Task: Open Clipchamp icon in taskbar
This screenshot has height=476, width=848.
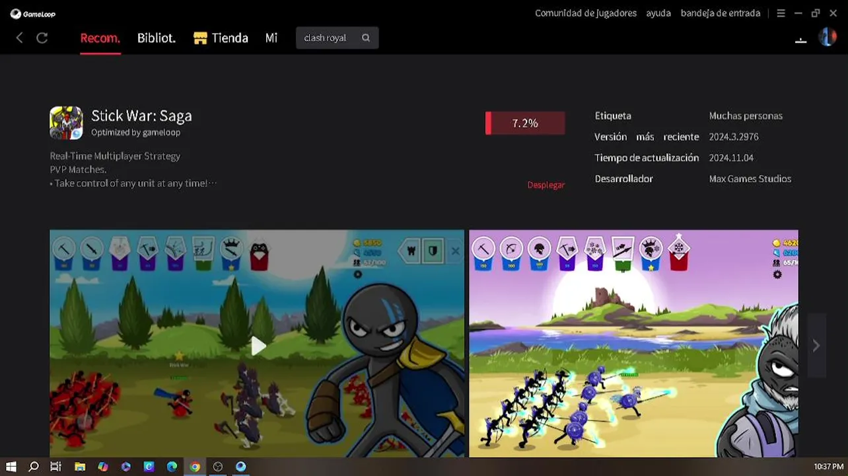Action: click(126, 467)
